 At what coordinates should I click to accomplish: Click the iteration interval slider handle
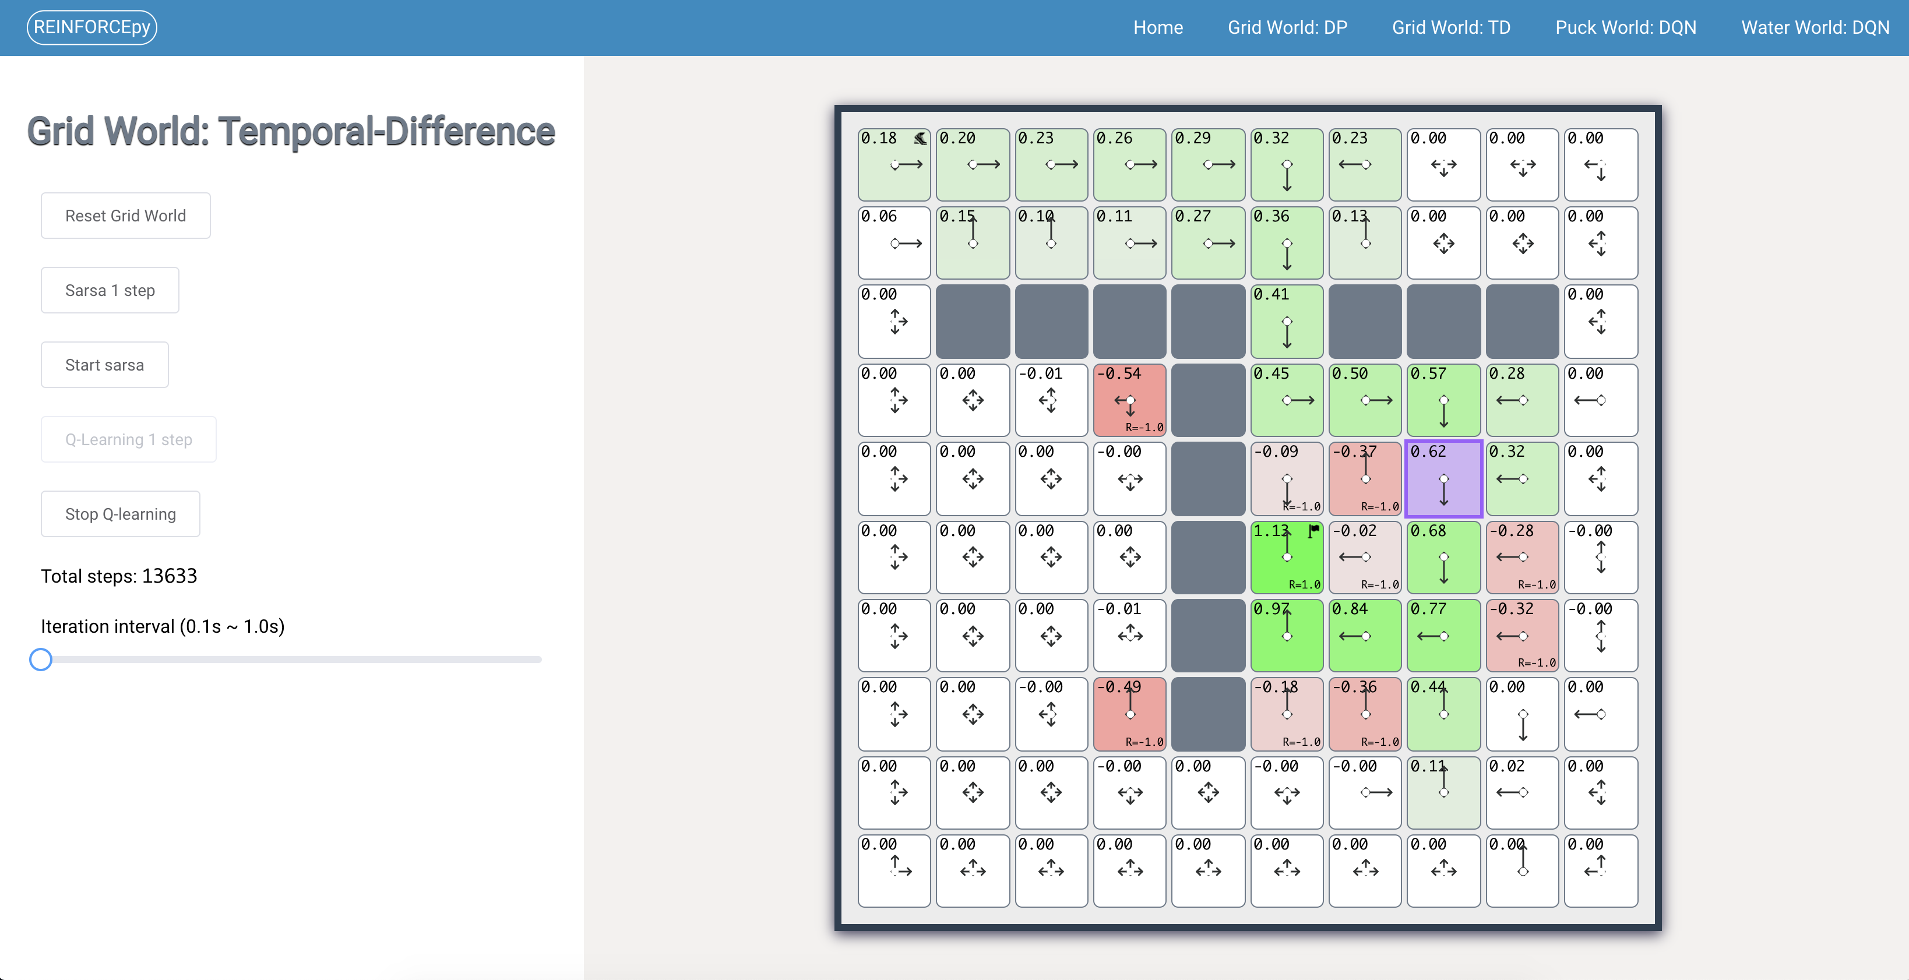pos(41,660)
